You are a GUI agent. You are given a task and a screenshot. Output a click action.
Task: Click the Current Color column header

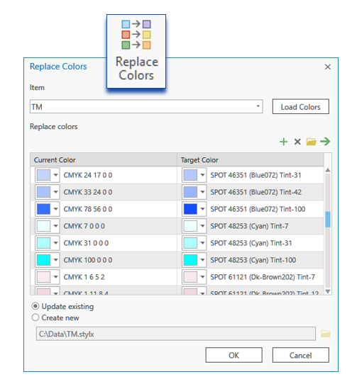[x=104, y=160]
